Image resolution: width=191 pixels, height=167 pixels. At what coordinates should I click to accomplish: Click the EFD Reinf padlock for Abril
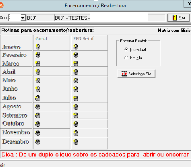click(76, 72)
